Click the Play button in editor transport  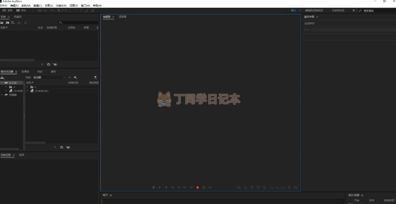click(160, 187)
